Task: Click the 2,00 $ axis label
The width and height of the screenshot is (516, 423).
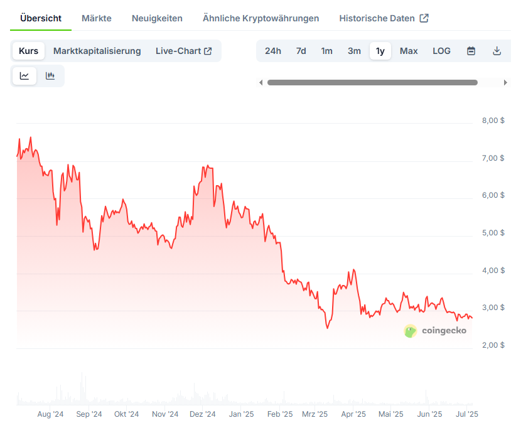Action: click(493, 345)
